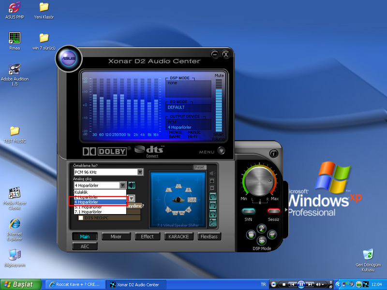Click Xonar D2 Audio Center taskbar button
This screenshot has height=290, width=387.
136,285
